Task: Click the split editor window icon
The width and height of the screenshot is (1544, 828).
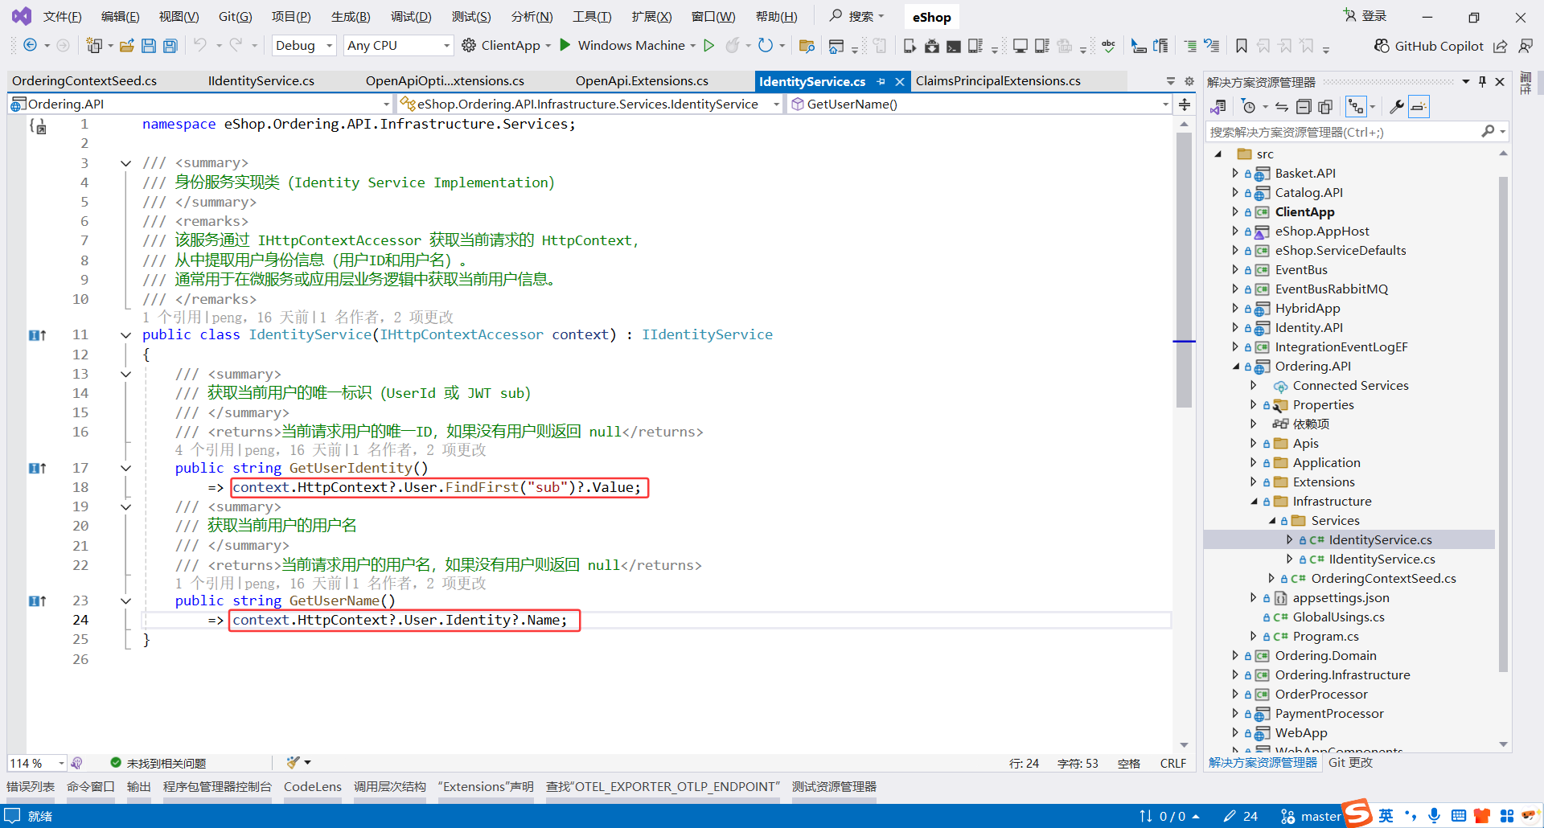Action: 1185,105
